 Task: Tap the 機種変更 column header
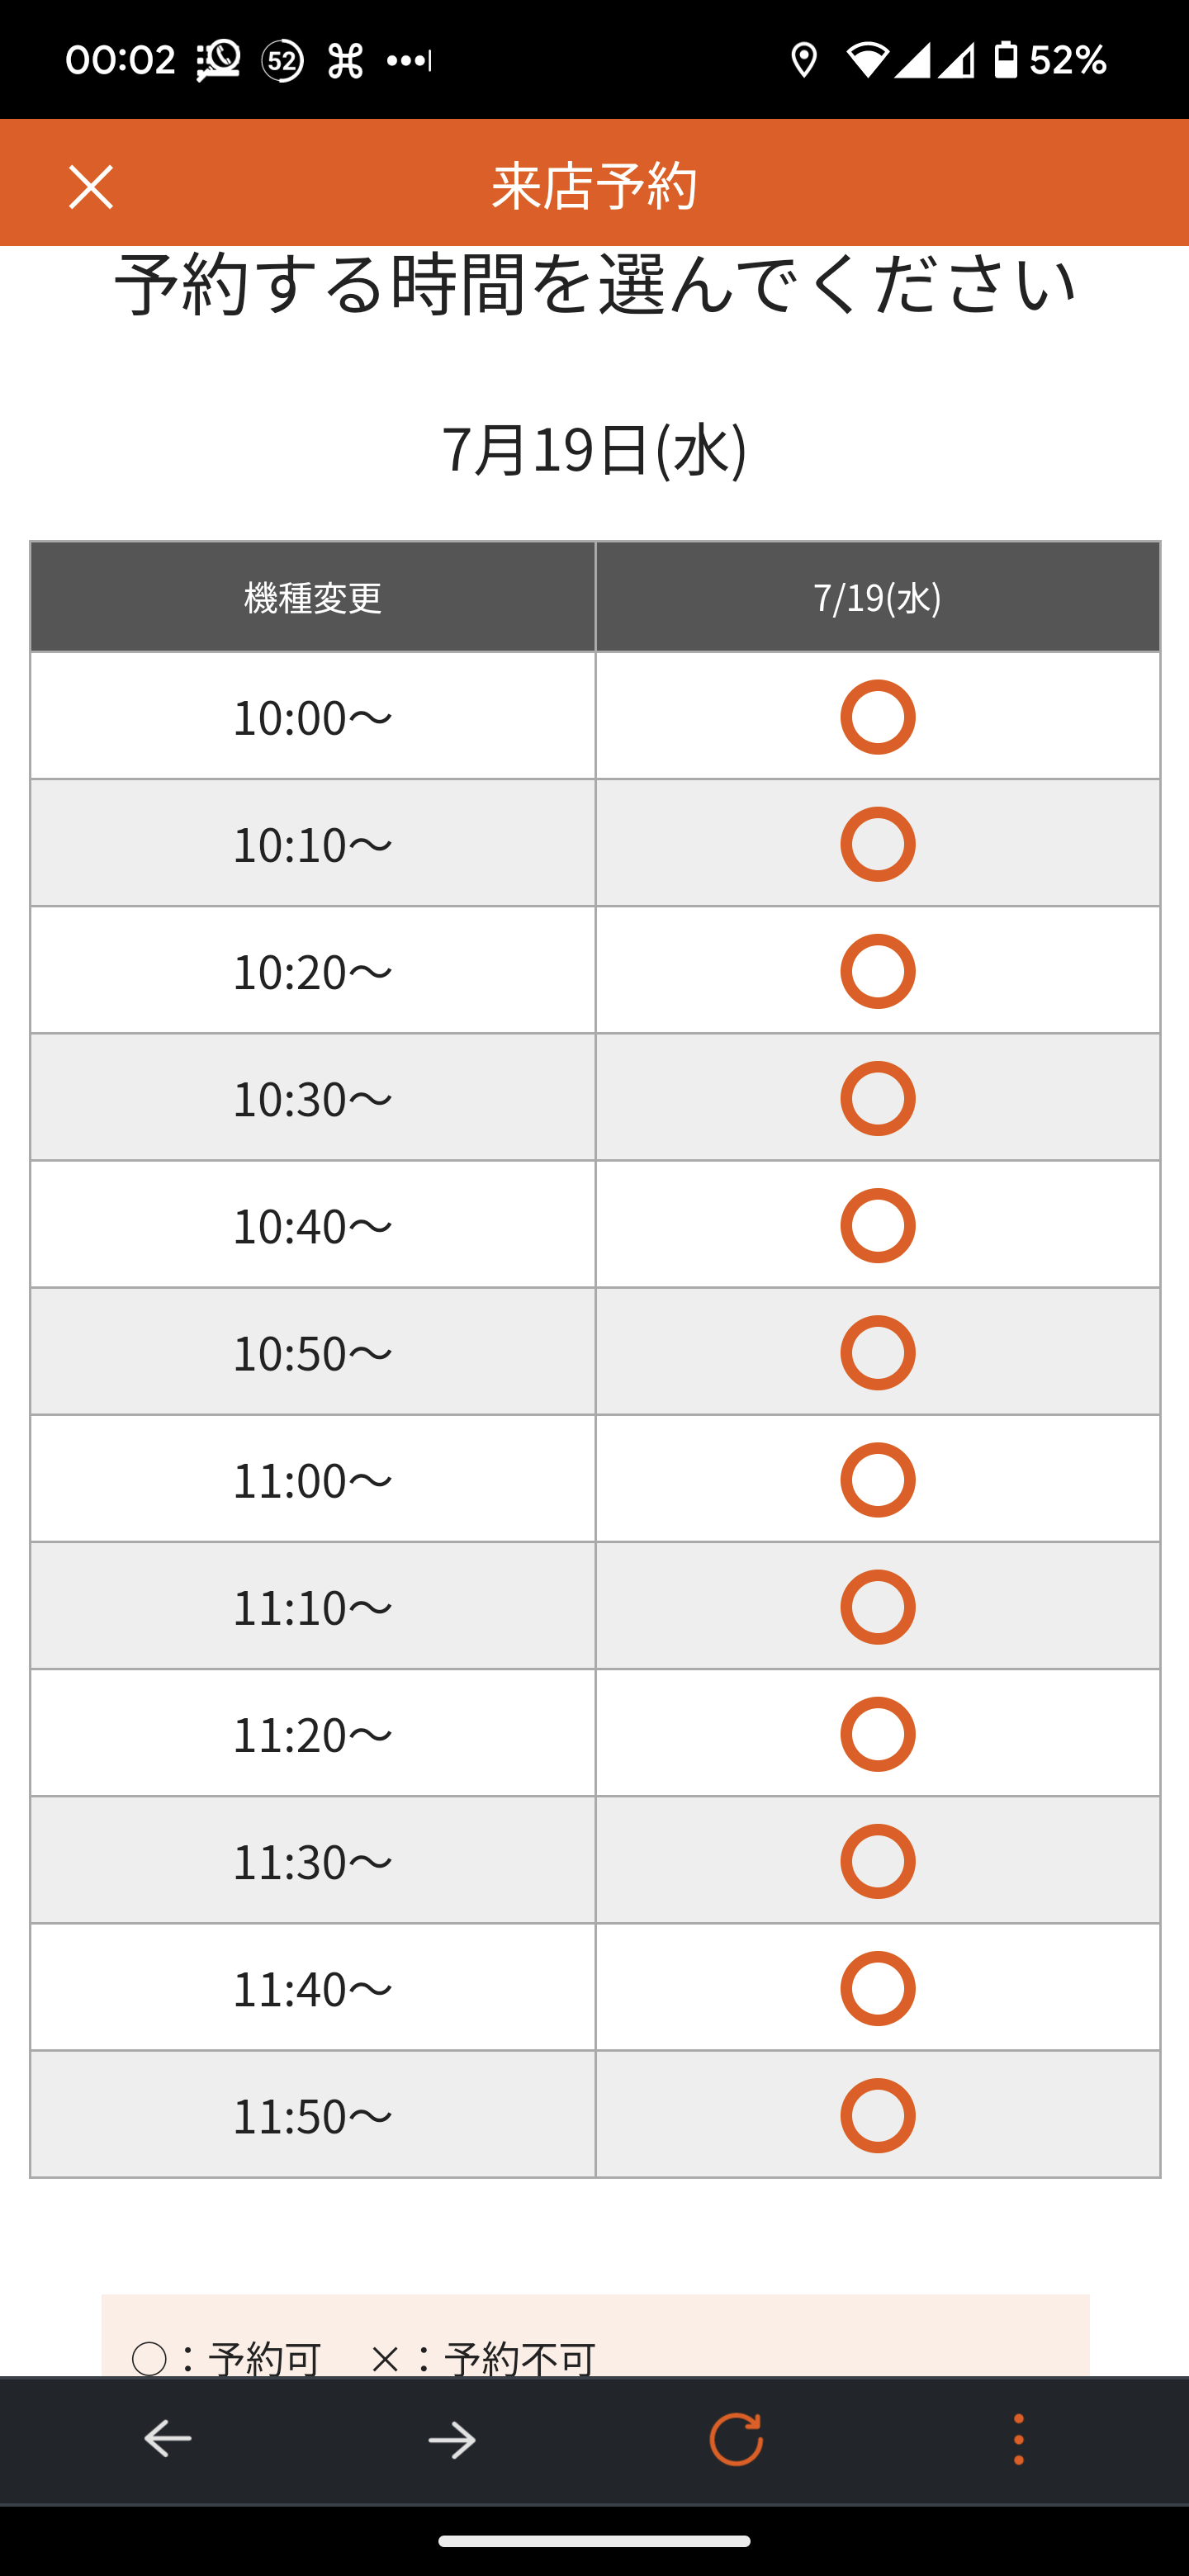tap(313, 597)
